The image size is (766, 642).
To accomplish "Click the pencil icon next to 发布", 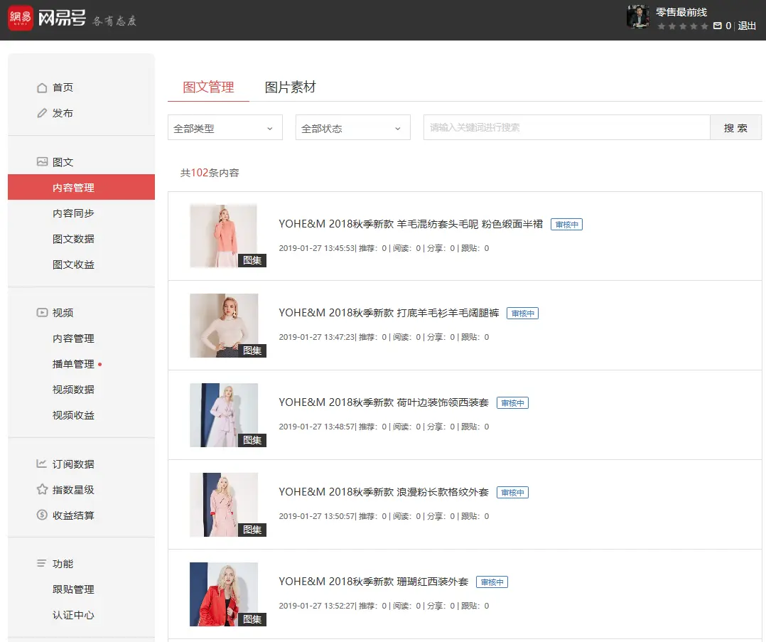I will [42, 113].
